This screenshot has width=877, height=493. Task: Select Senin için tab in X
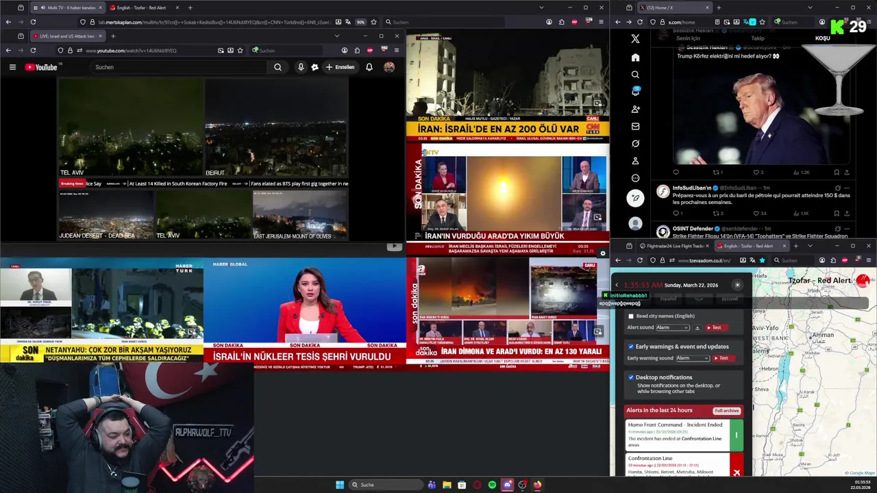click(688, 38)
